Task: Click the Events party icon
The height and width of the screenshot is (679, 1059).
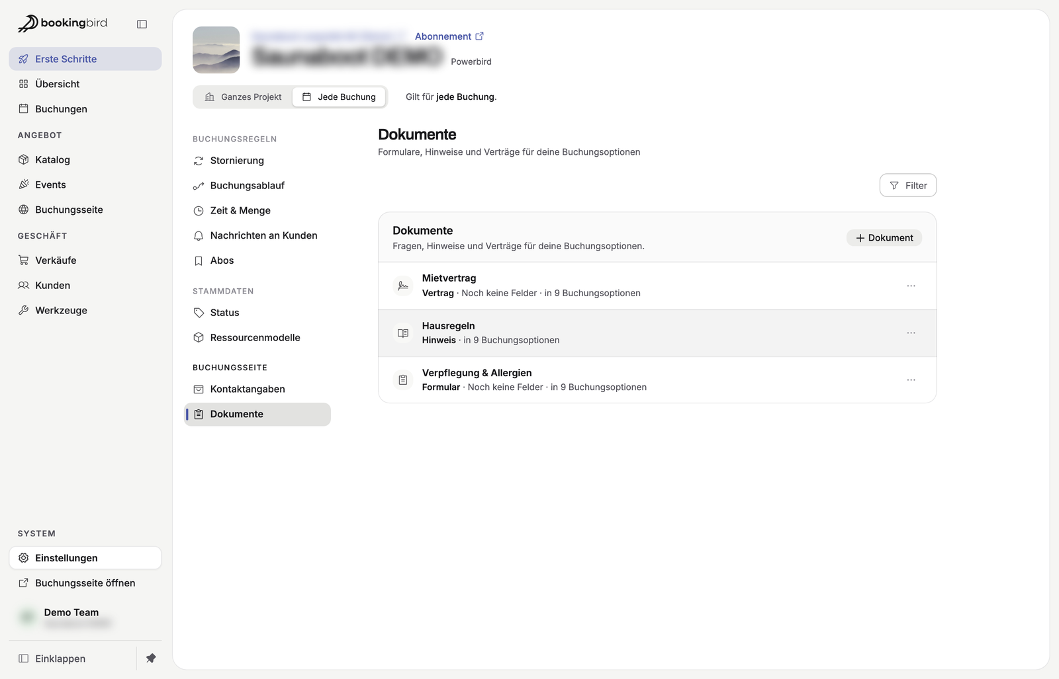Action: (x=24, y=184)
